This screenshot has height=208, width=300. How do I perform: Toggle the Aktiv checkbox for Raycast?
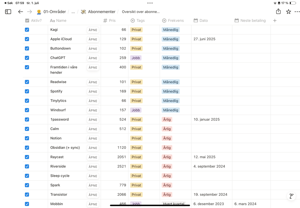27,157
